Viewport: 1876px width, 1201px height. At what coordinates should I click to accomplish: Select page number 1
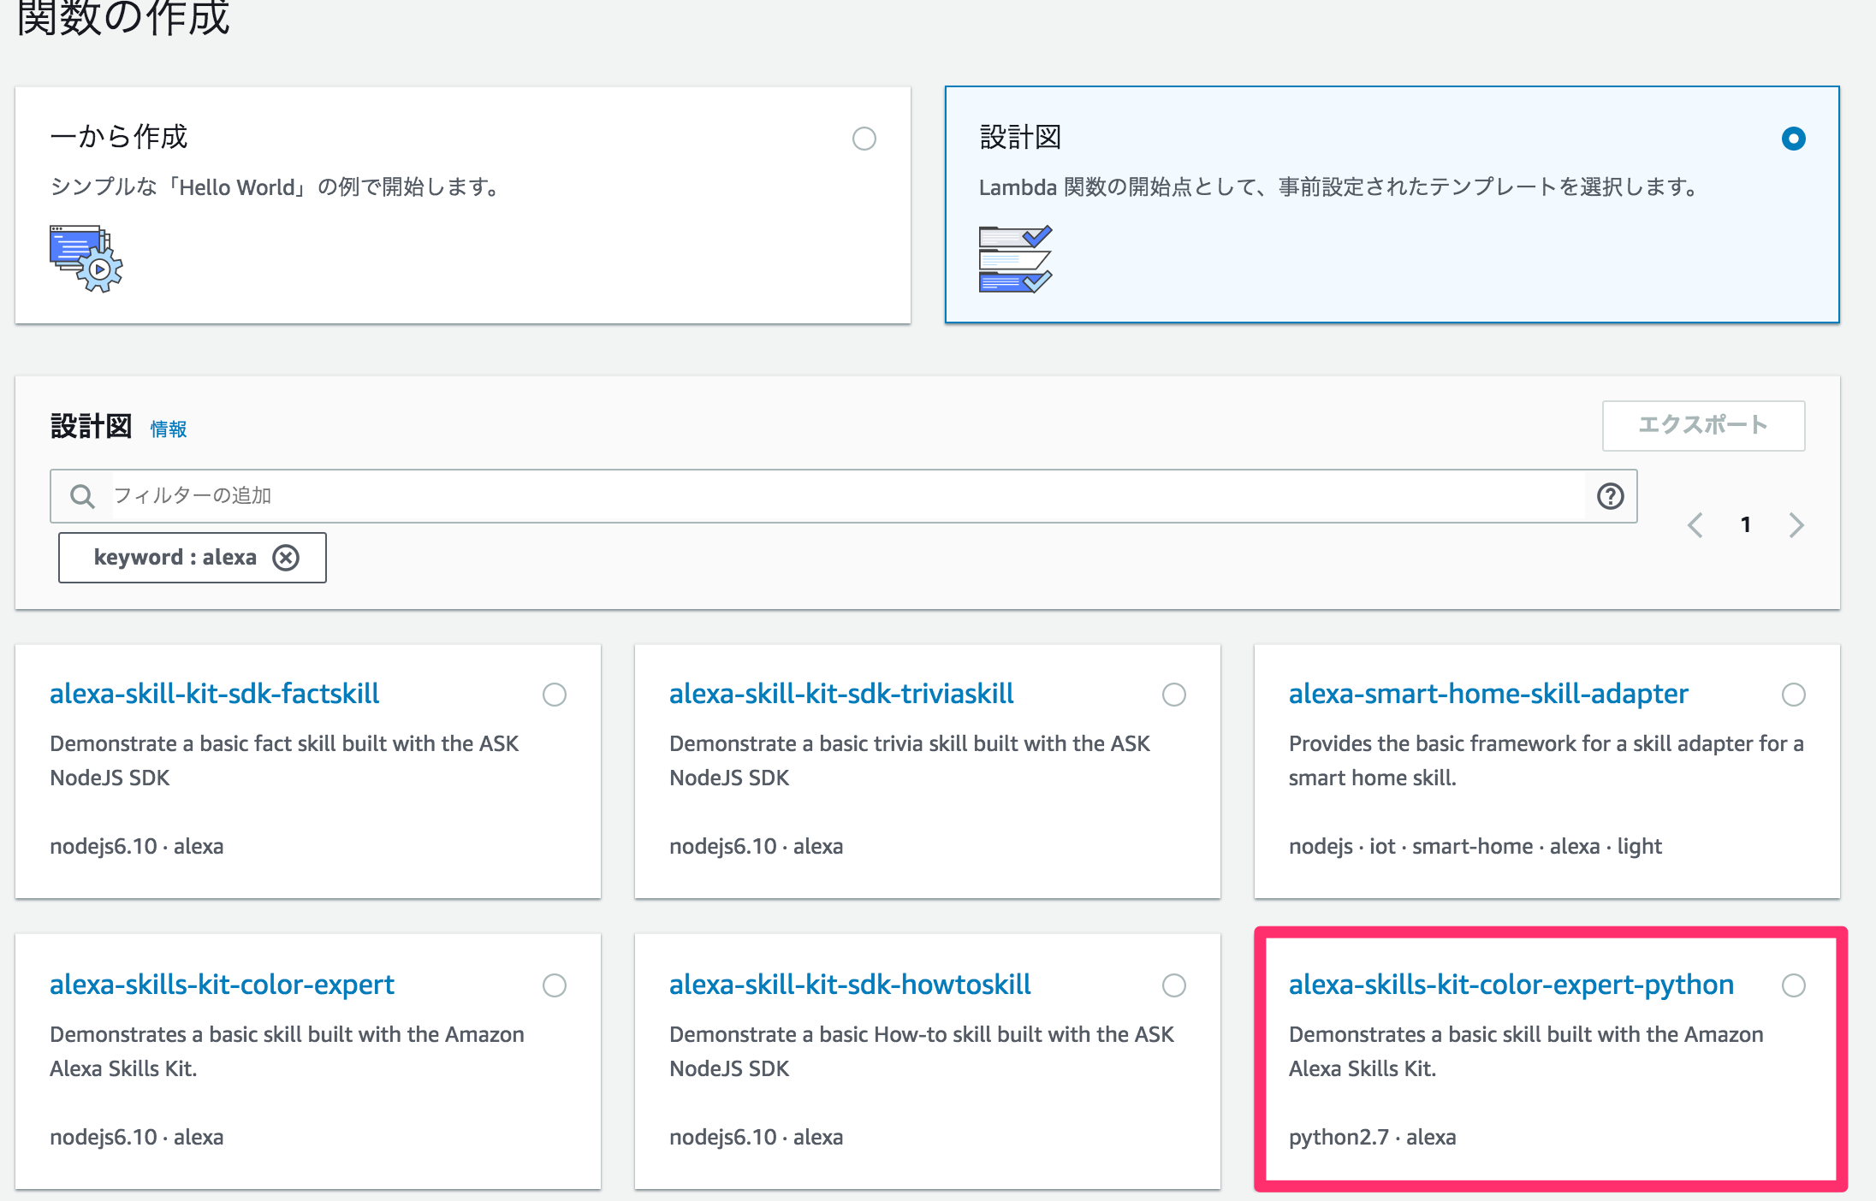[1746, 524]
